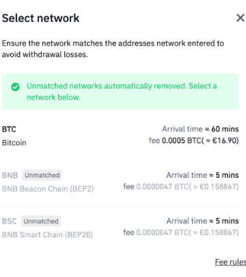Choose the Bitcoin network name label
The image size is (246, 277).
(x=14, y=143)
